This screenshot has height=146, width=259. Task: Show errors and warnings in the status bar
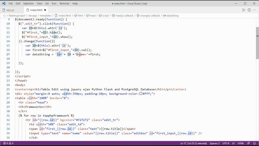[8, 143]
